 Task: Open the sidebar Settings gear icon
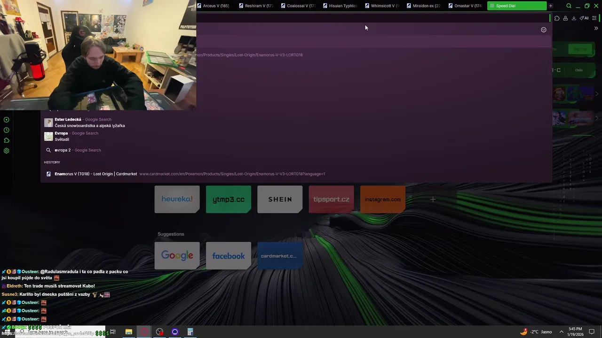click(7, 151)
